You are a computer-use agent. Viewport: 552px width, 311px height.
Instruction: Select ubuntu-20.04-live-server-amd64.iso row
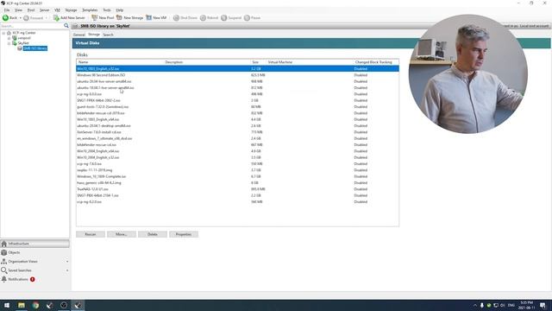coord(238,81)
